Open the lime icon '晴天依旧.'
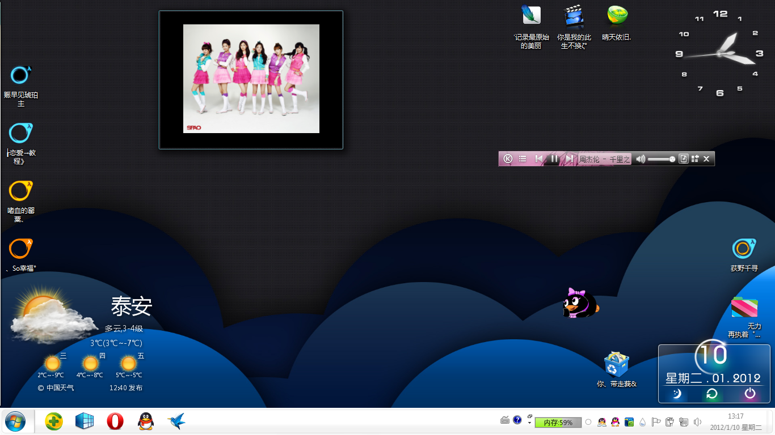The width and height of the screenshot is (775, 435). coord(617,23)
